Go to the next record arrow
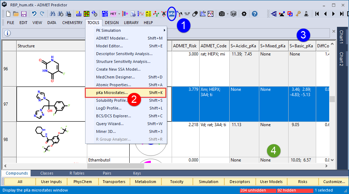 pos(333,14)
